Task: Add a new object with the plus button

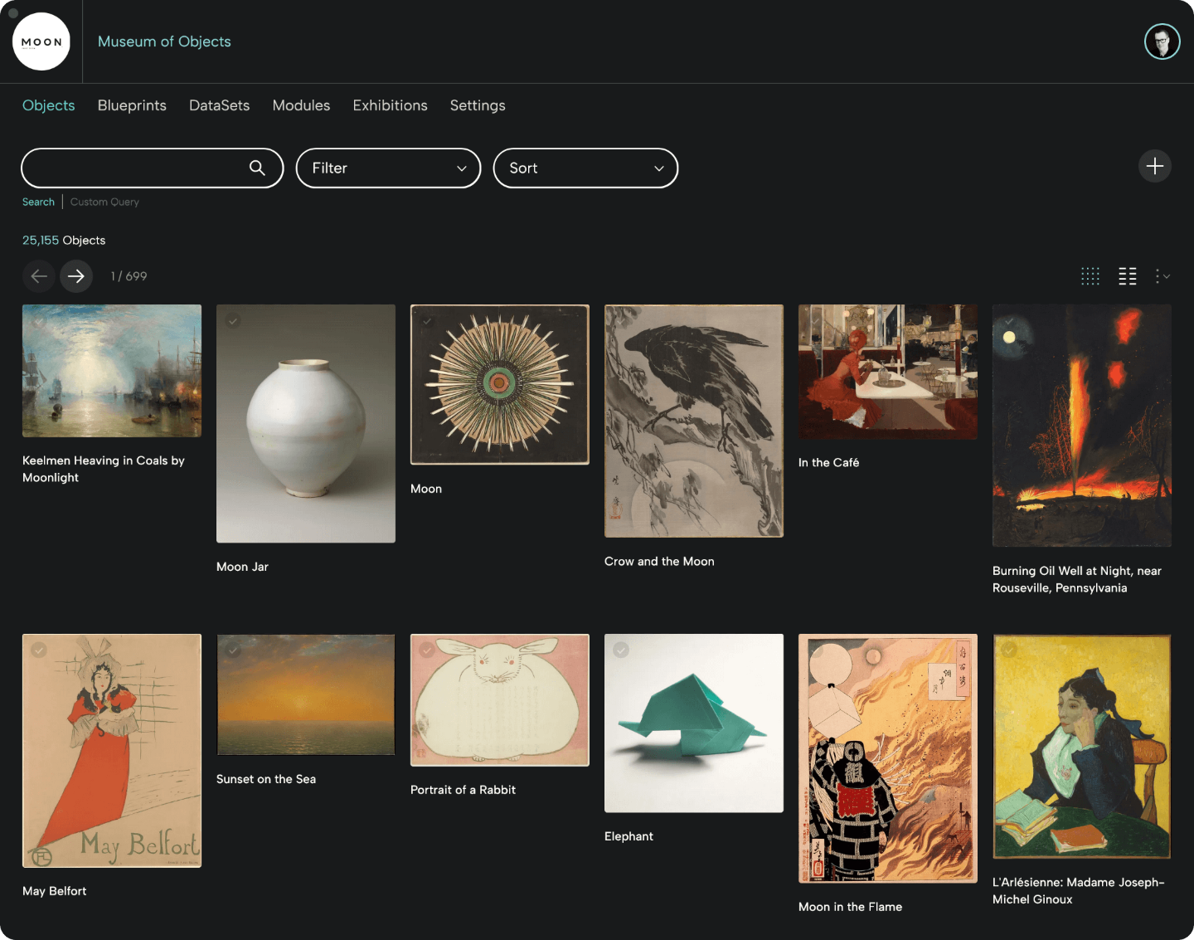Action: click(x=1154, y=166)
